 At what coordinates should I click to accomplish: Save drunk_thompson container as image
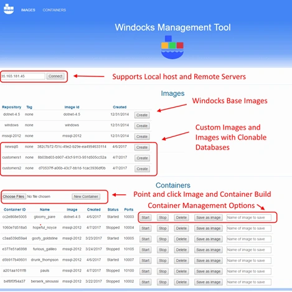[209, 261]
